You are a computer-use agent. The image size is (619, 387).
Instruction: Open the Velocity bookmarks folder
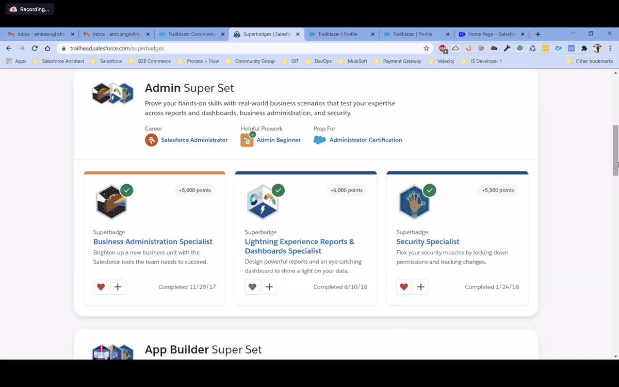pos(441,61)
